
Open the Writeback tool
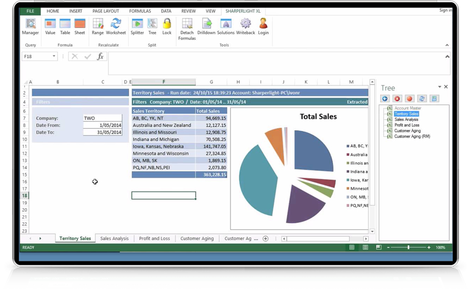pyautogui.click(x=245, y=27)
